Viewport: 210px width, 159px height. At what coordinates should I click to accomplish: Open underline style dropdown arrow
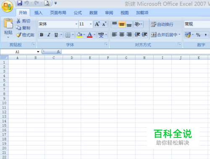[61, 34]
